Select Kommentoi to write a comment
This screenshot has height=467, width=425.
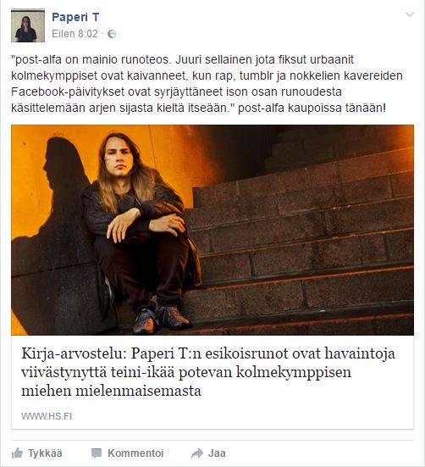pos(127,453)
